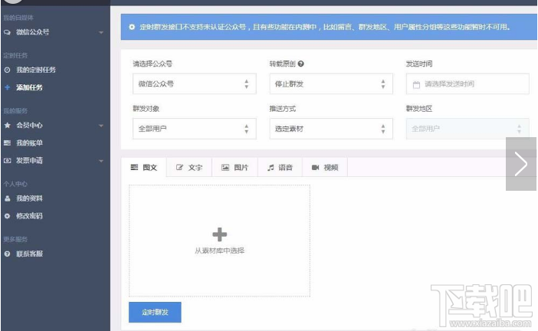
Task: Click the WeChat chat bubble sidebar icon
Action: 7,32
